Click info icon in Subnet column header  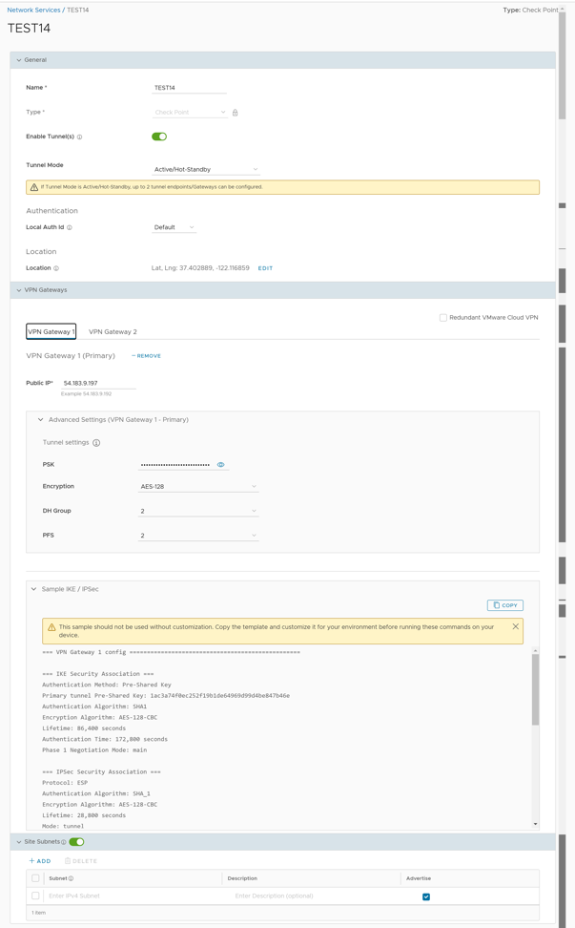(71, 878)
